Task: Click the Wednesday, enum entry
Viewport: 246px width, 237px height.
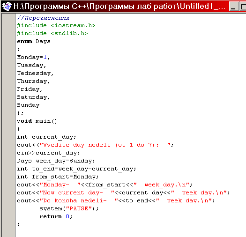Action: point(35,73)
